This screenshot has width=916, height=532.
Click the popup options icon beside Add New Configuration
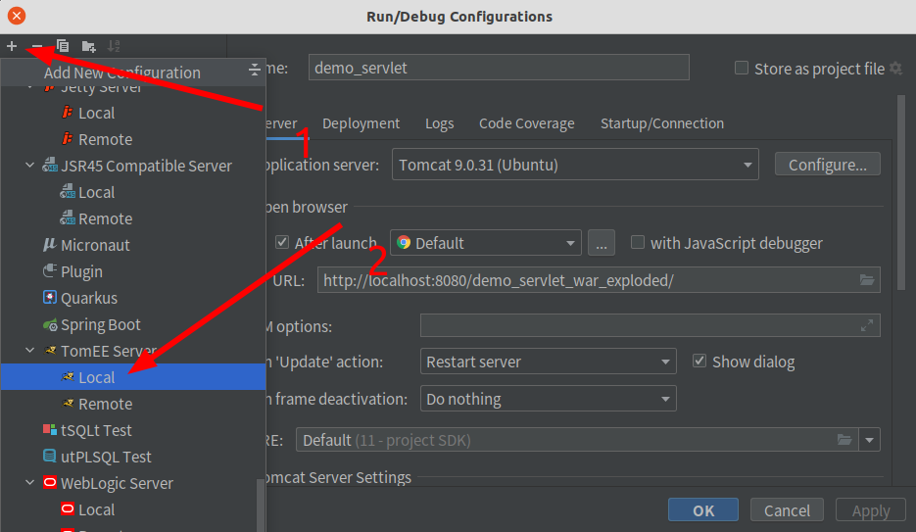click(x=254, y=71)
